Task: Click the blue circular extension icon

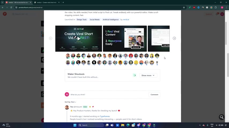Action: (198, 7)
